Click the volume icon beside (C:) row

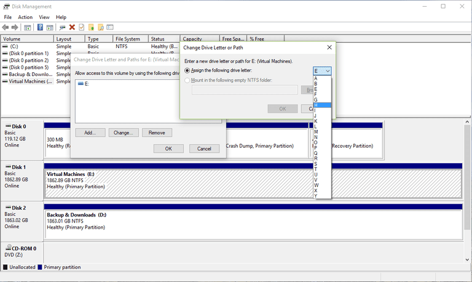tap(5, 46)
